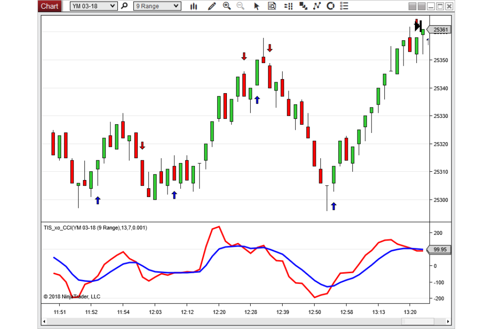Toggle the Chart Trader panel icon

click(288, 6)
